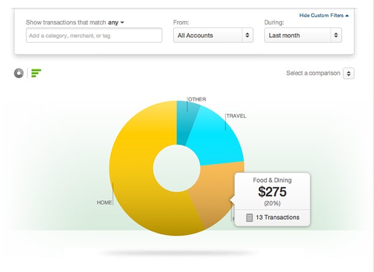Open the match 'any' dropdown
Screen dimensions: 374x272
tap(116, 22)
